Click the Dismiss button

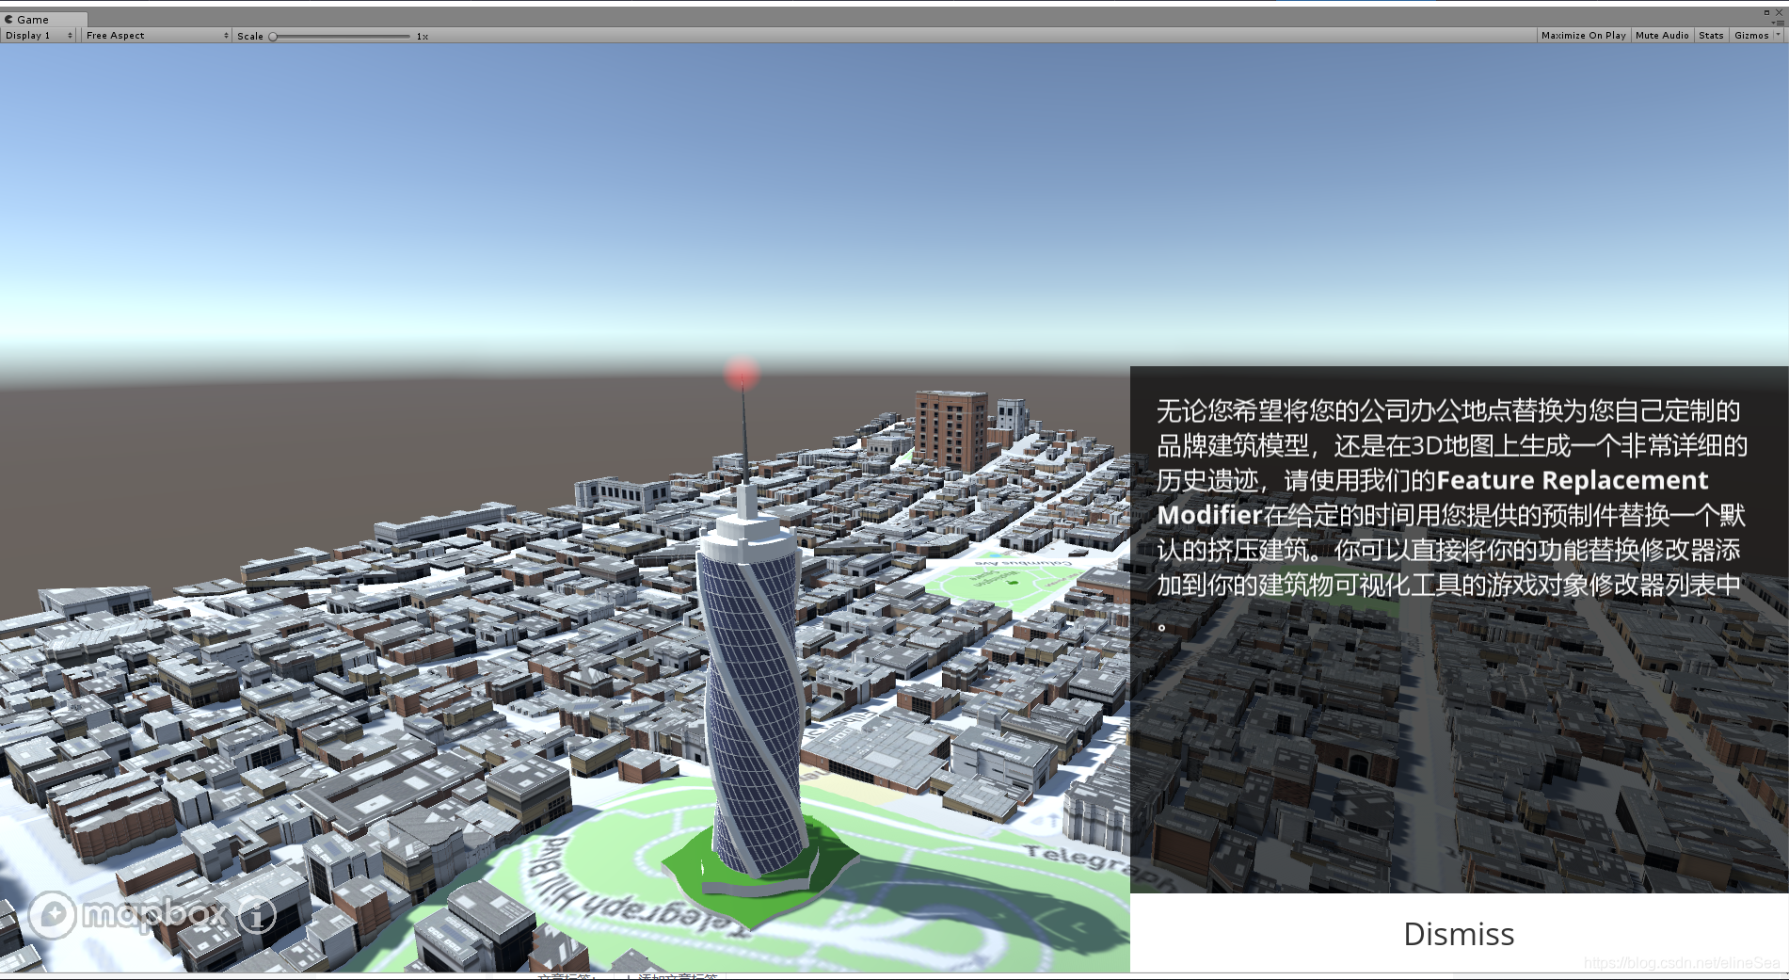1459,933
